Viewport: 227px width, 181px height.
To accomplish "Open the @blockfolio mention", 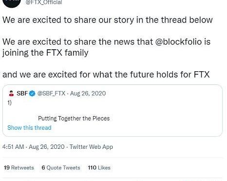I will pyautogui.click(x=178, y=41).
